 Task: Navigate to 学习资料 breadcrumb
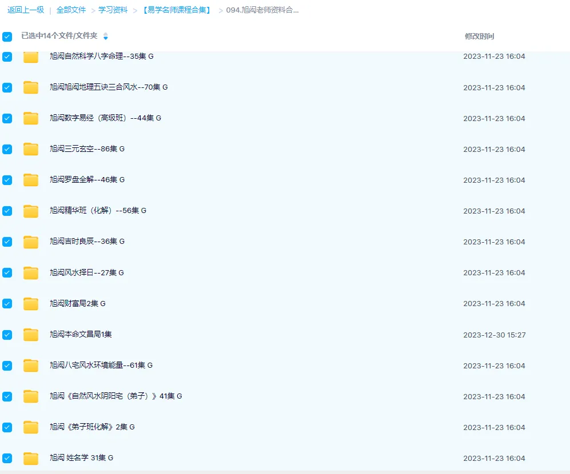click(113, 10)
